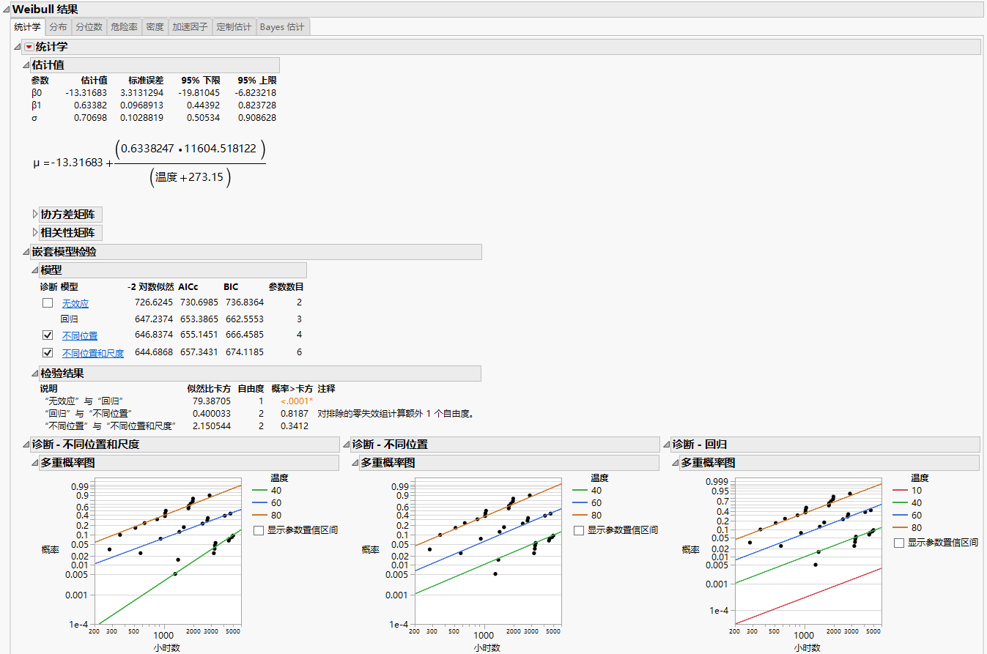
Task: Collapse the 嵌套模型检验 section
Action: [x=26, y=252]
